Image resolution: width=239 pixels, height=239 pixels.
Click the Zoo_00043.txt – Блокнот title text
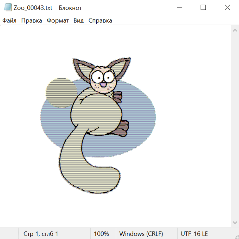48,8
